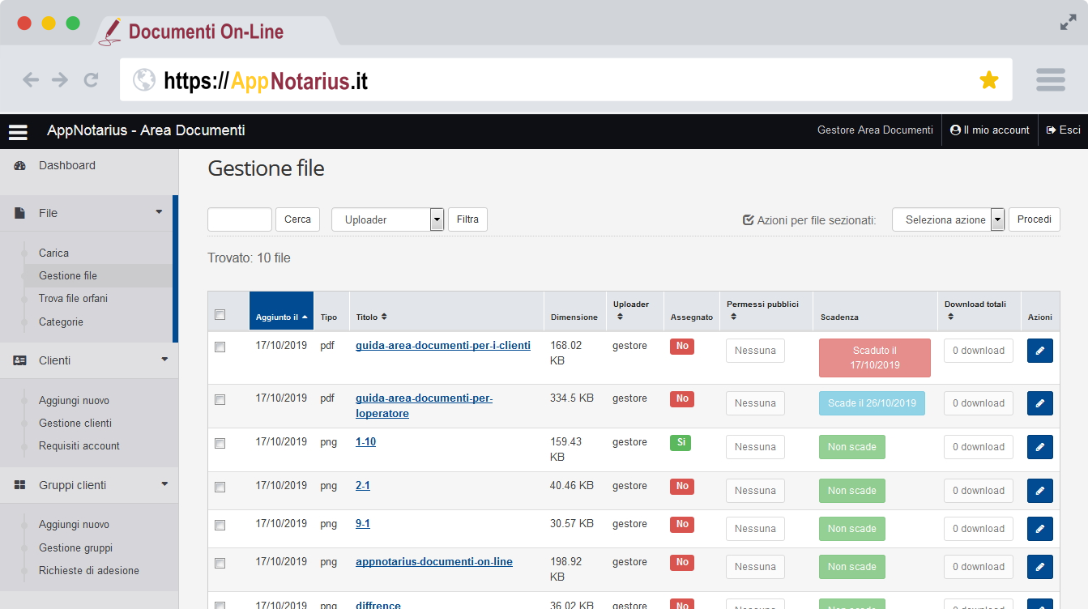This screenshot has height=609, width=1088.
Task: Click the search text field beside Cerca
Action: point(240,219)
